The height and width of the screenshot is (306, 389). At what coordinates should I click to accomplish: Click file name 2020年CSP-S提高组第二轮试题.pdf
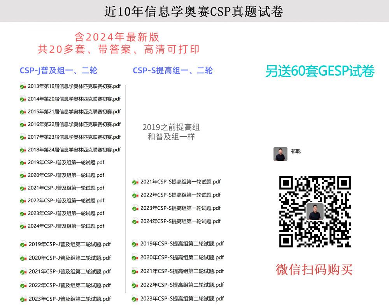pos(182,257)
